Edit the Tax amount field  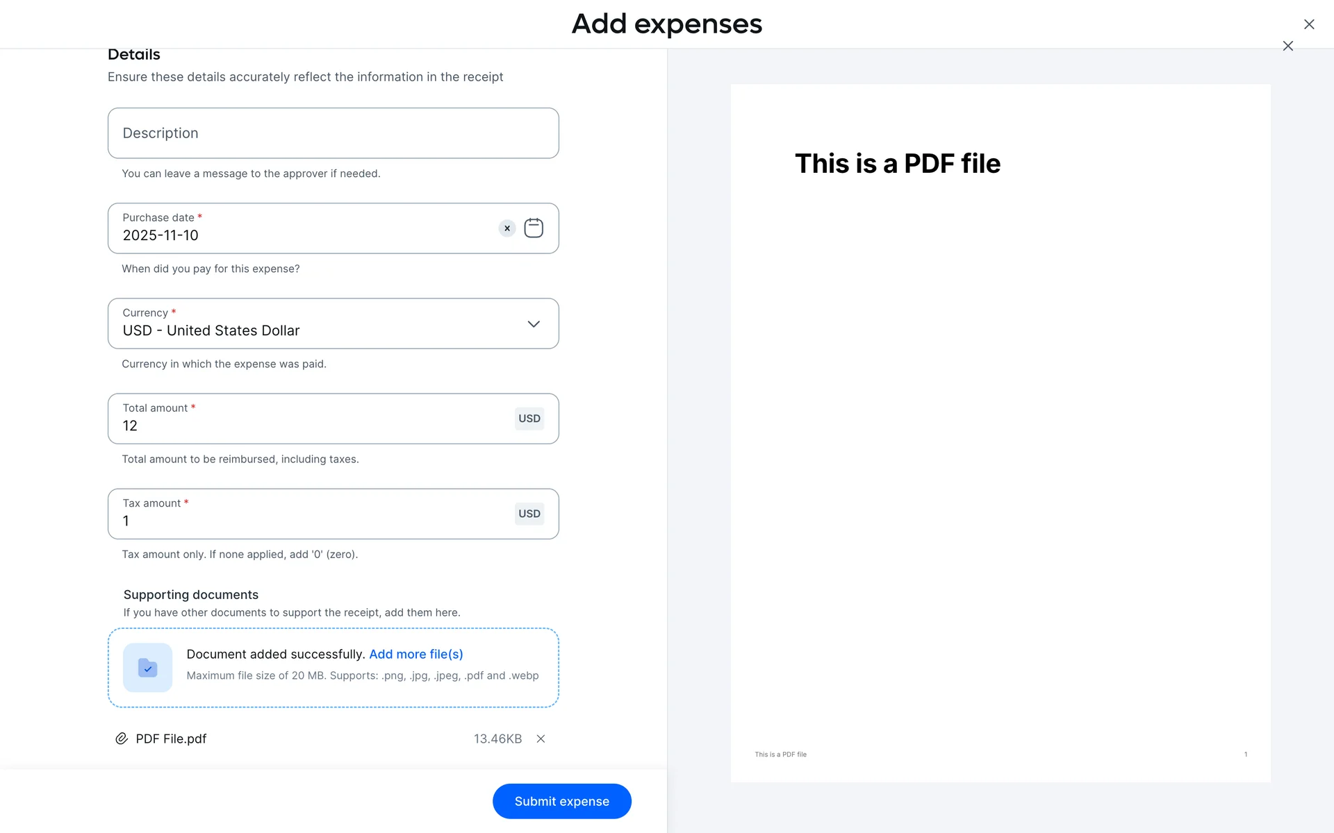click(x=306, y=521)
